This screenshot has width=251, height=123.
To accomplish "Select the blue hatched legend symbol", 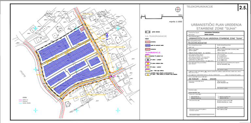I will click(x=148, y=45).
